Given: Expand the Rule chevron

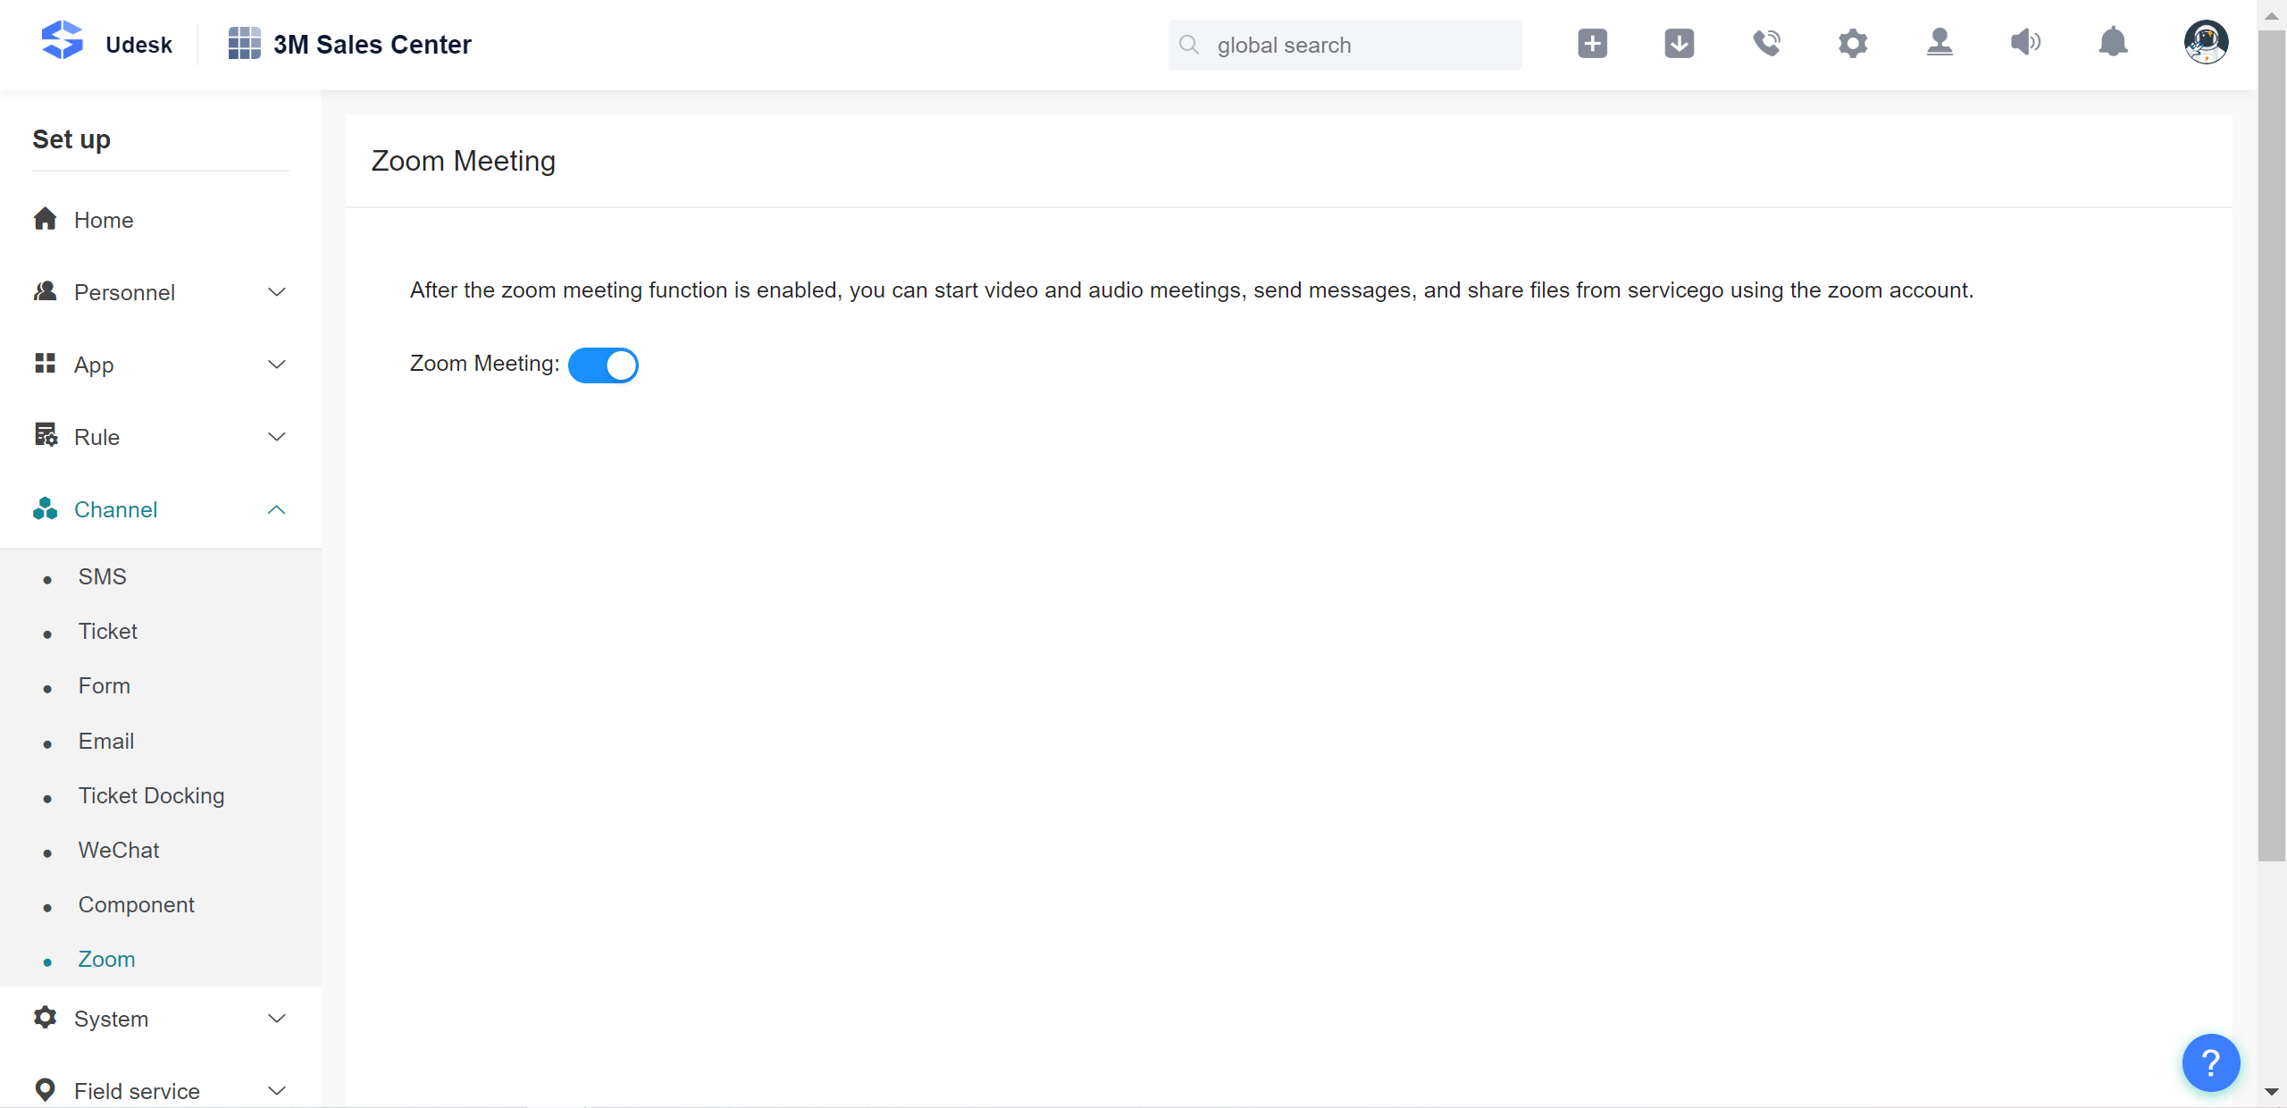Looking at the screenshot, I should [277, 437].
